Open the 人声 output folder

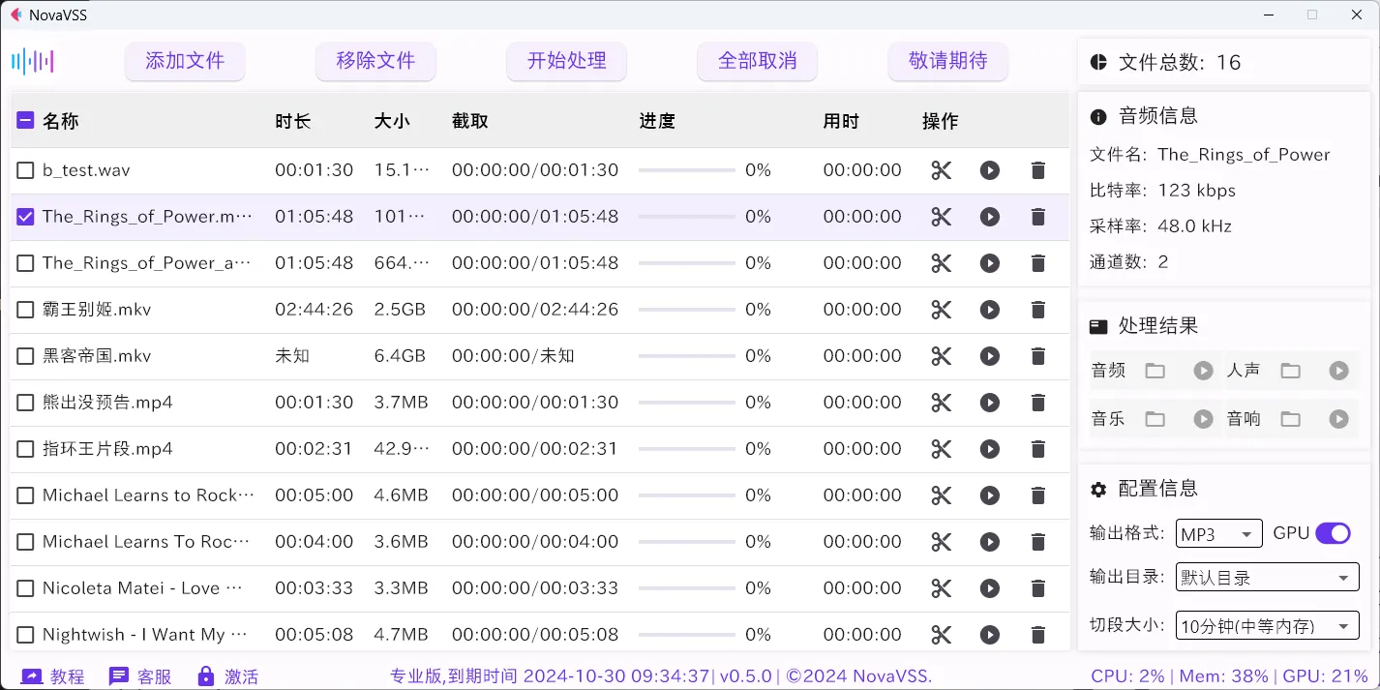tap(1290, 371)
